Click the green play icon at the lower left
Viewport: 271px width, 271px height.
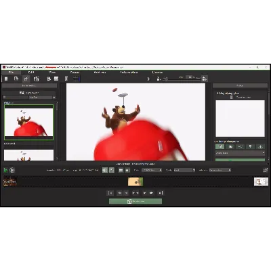[5, 170]
